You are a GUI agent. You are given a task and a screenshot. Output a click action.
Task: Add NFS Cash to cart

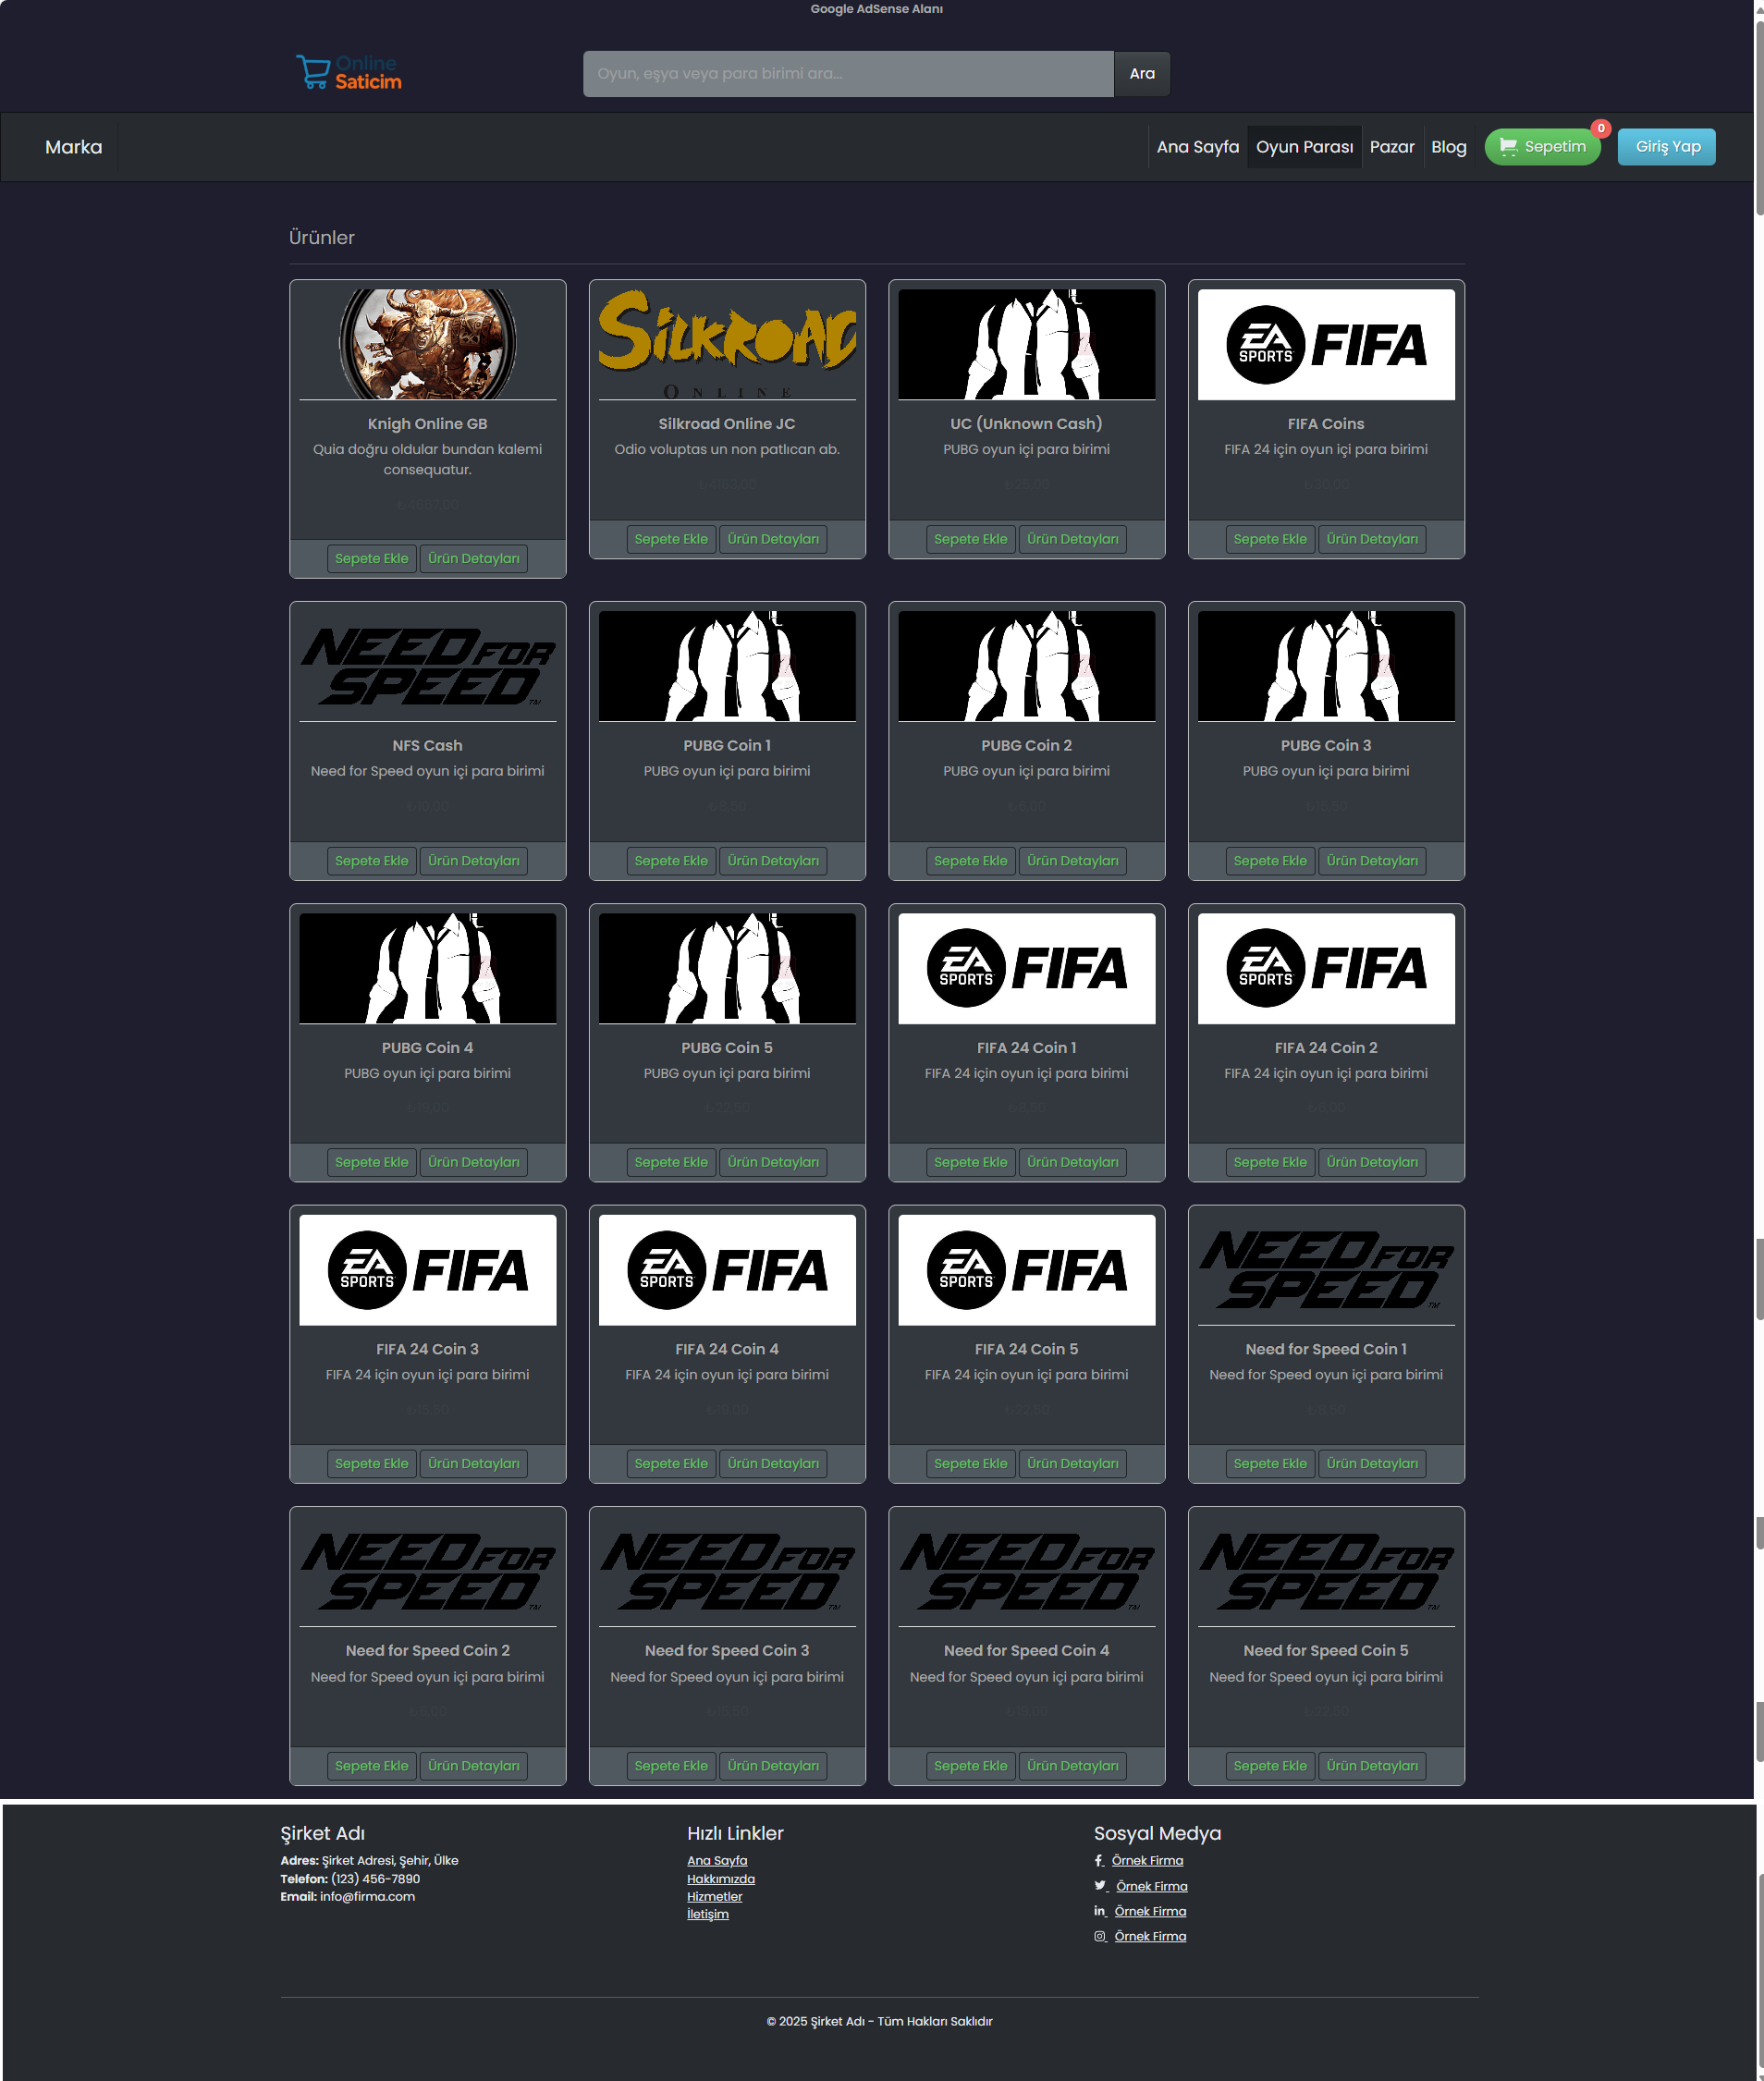click(x=372, y=861)
